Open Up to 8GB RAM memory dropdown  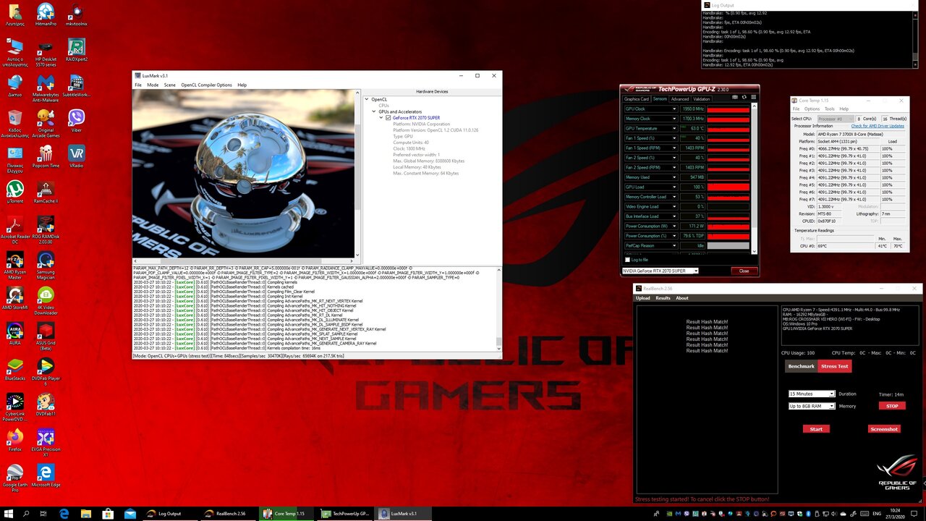tap(812, 406)
